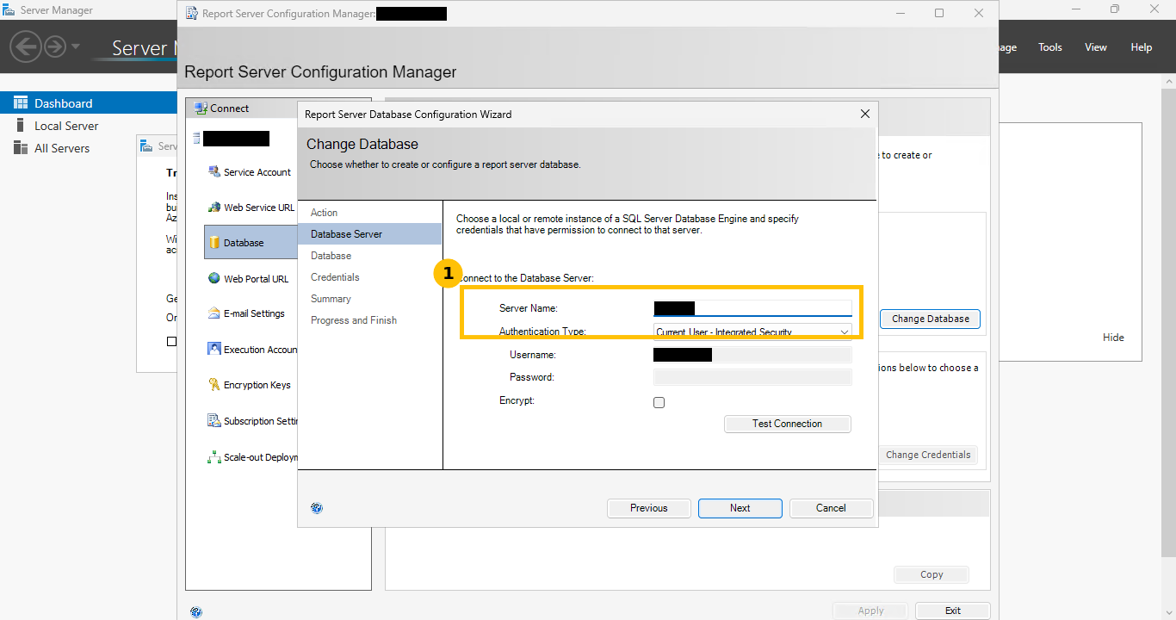Viewport: 1176px width, 620px height.
Task: Open the Web Portal URL page
Action: coord(249,279)
